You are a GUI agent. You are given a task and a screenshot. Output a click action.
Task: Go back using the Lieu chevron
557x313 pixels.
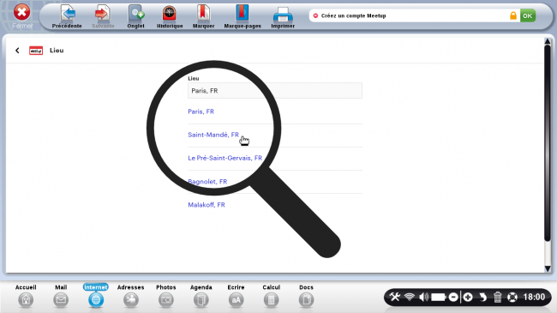point(17,51)
